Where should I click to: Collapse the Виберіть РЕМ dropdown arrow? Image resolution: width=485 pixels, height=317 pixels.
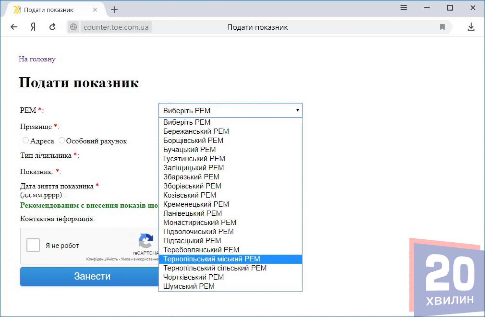tap(297, 110)
